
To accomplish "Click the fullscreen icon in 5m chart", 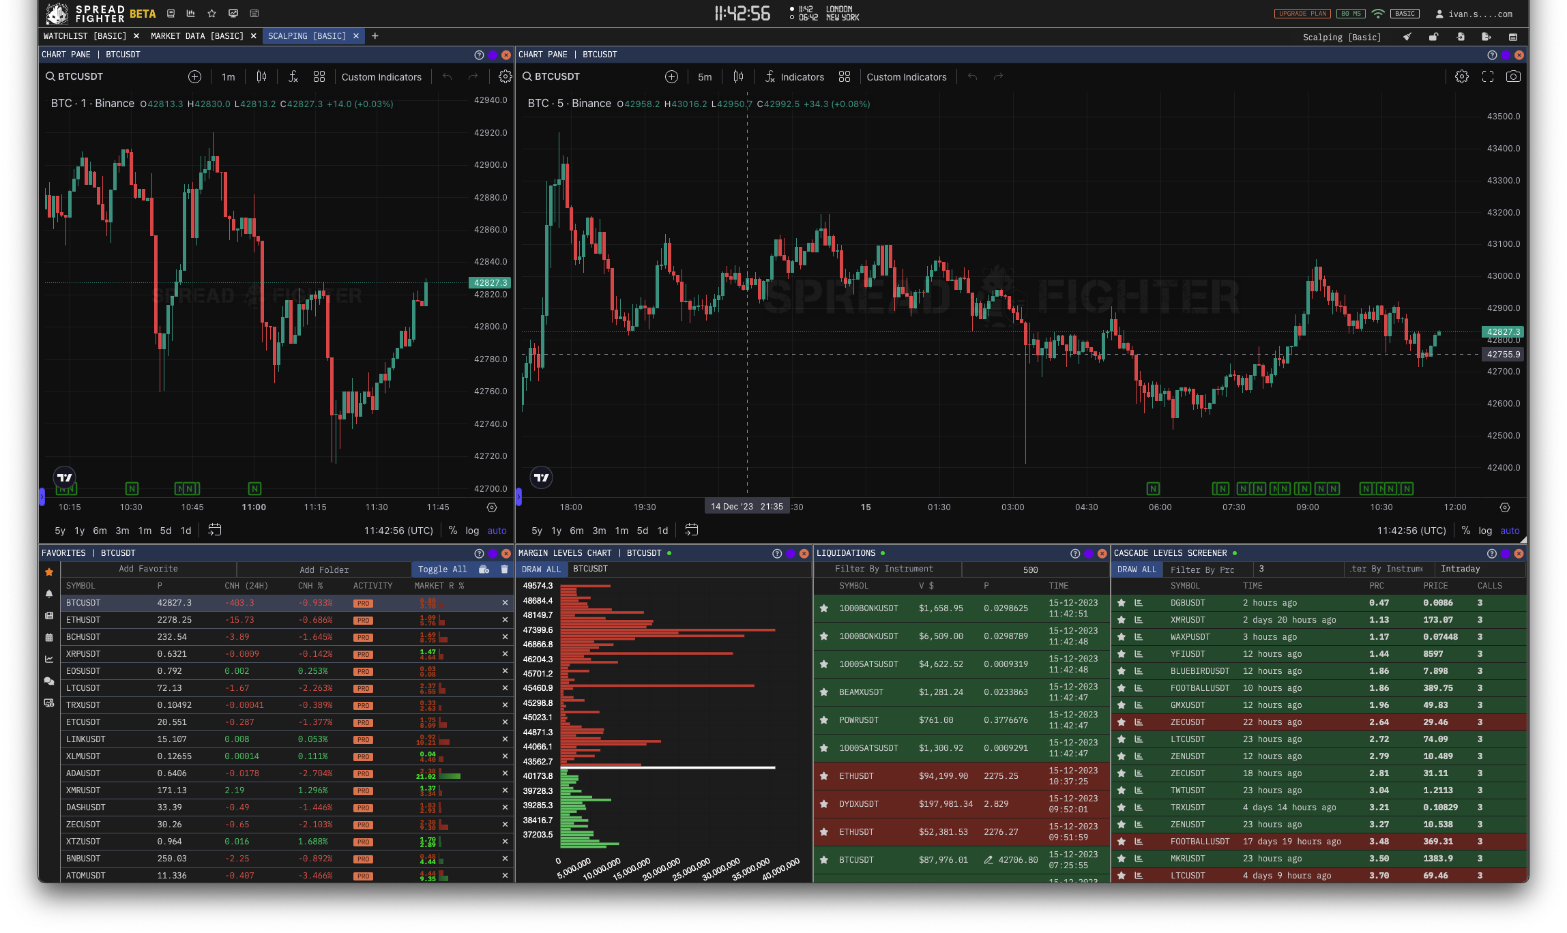I will point(1487,77).
